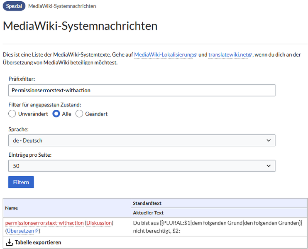Screen dimensions: 308x249
Task: Click the download icon beside Tabelle exportieren
Action: click(10, 242)
